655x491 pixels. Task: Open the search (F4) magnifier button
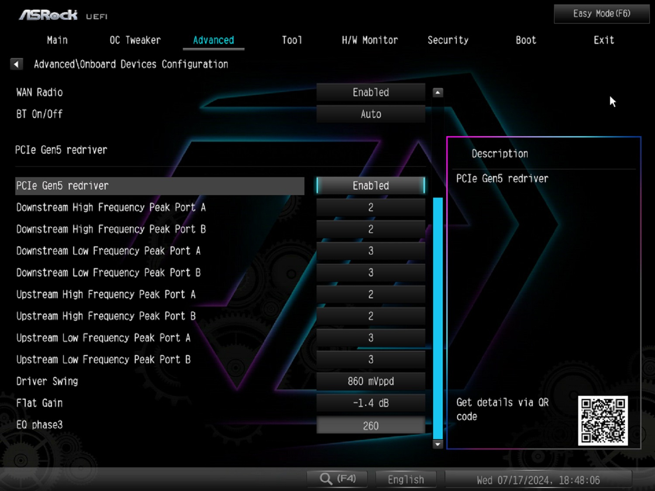tap(337, 479)
